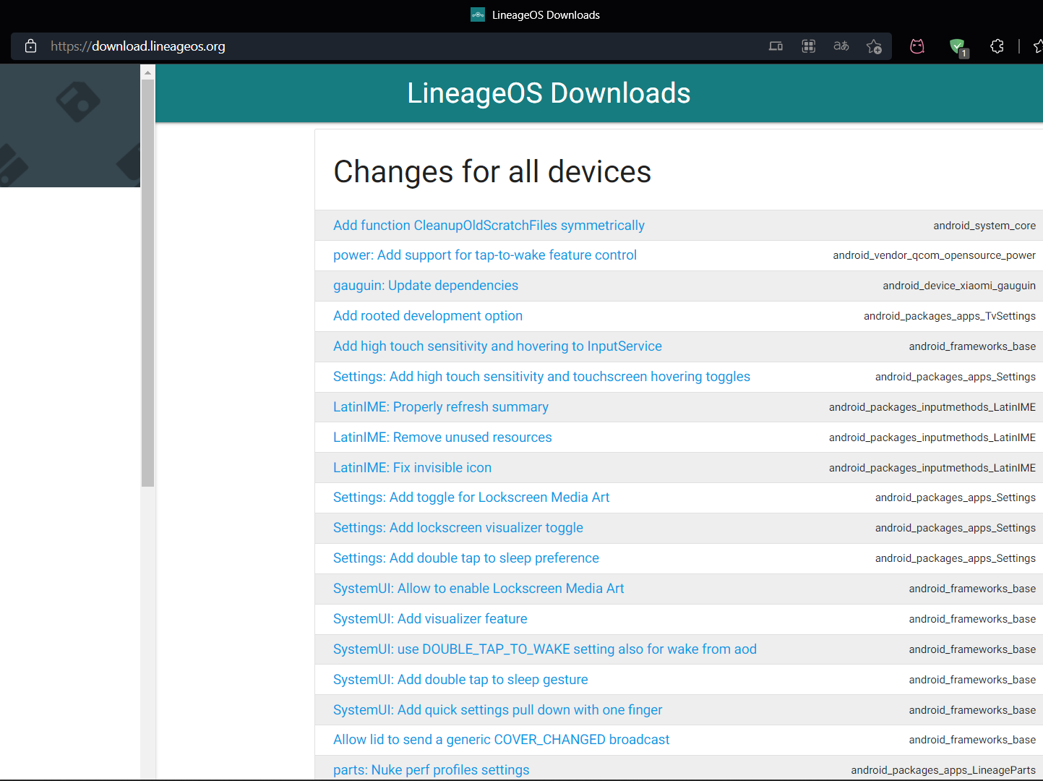Open 'Add high touch sensitivity and hovering to InputService'
The image size is (1043, 781).
tap(497, 346)
